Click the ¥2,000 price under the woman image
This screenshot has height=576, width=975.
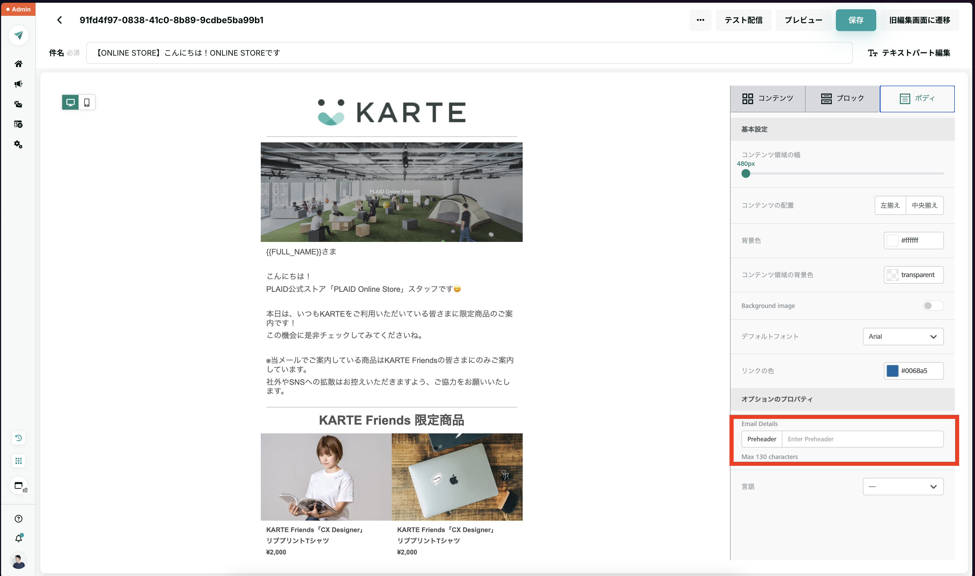pos(276,552)
